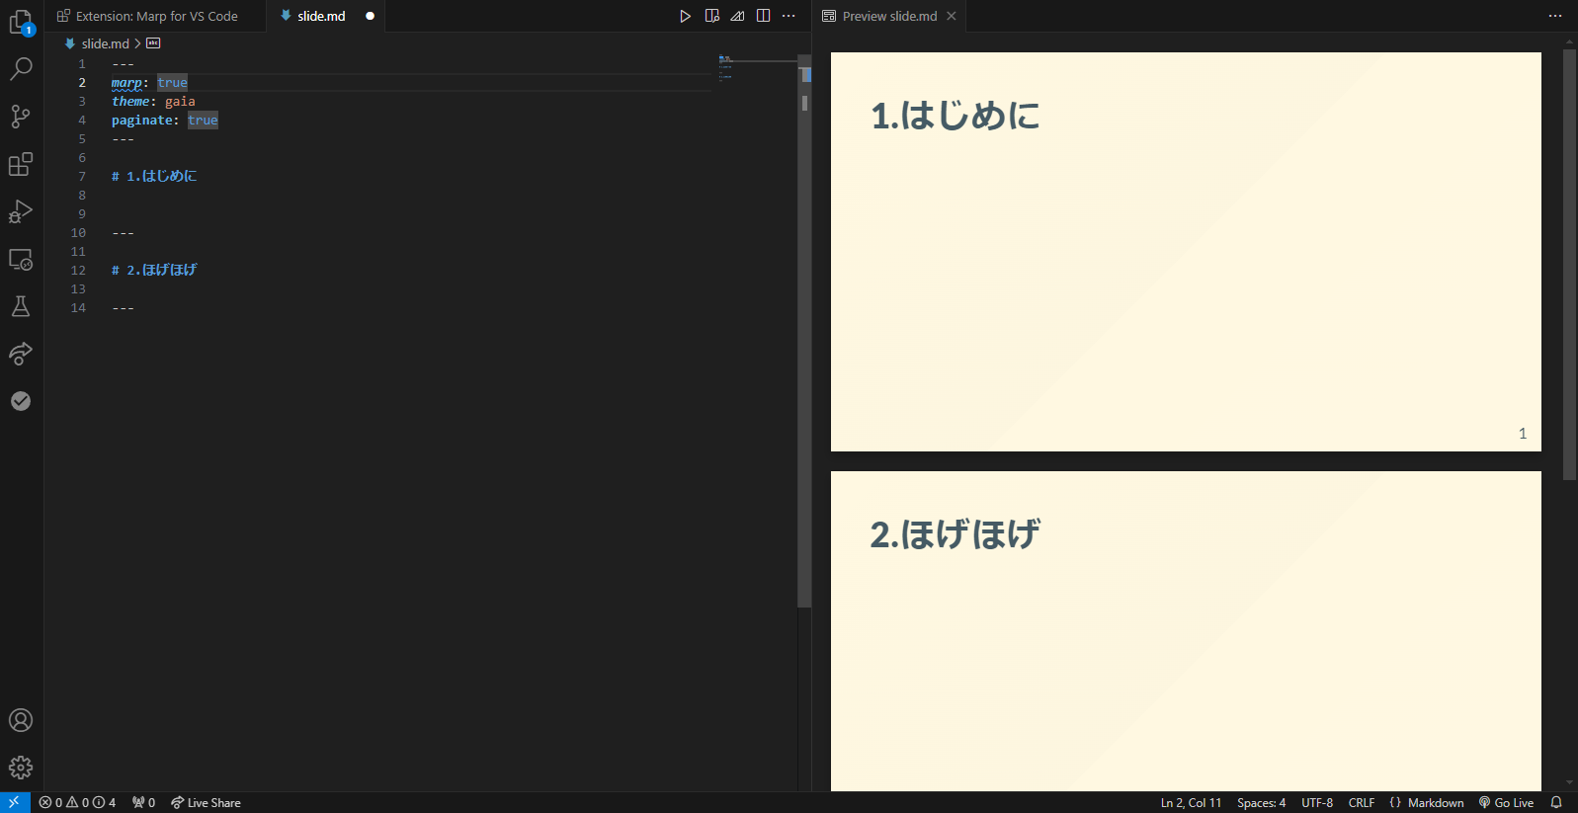Open the Testing flask view
1578x813 pixels.
tap(21, 306)
